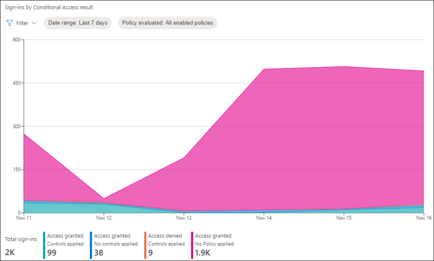Image resolution: width=434 pixels, height=261 pixels.
Task: Click the Total sign-ins 2K value
Action: (x=10, y=253)
